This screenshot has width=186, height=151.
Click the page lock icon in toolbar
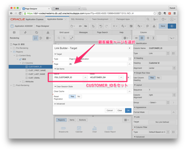point(93,26)
